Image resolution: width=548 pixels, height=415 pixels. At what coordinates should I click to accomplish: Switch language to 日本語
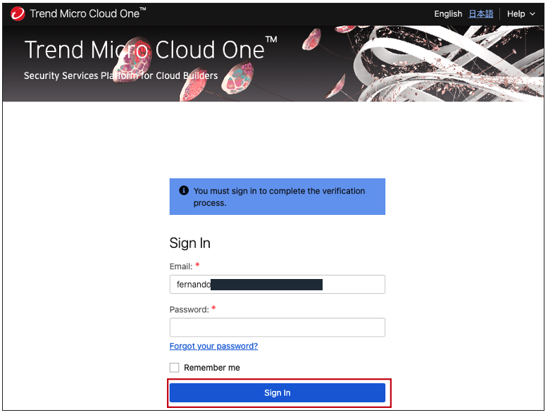pyautogui.click(x=481, y=14)
